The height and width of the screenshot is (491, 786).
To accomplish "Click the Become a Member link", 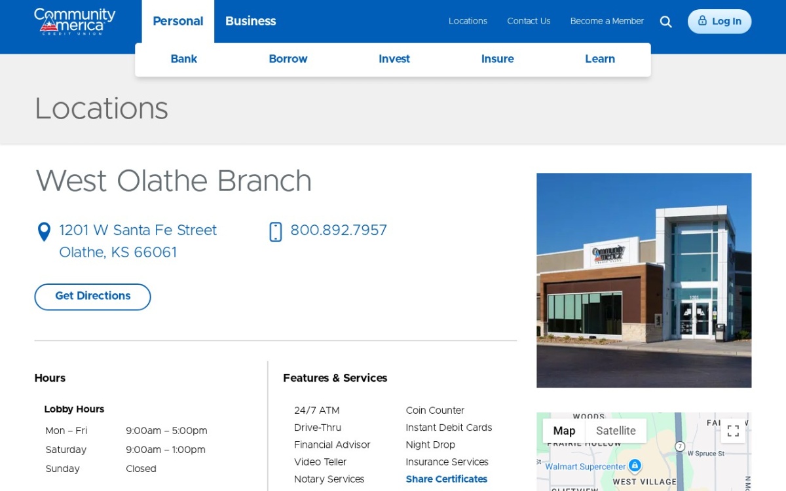I will pos(607,22).
